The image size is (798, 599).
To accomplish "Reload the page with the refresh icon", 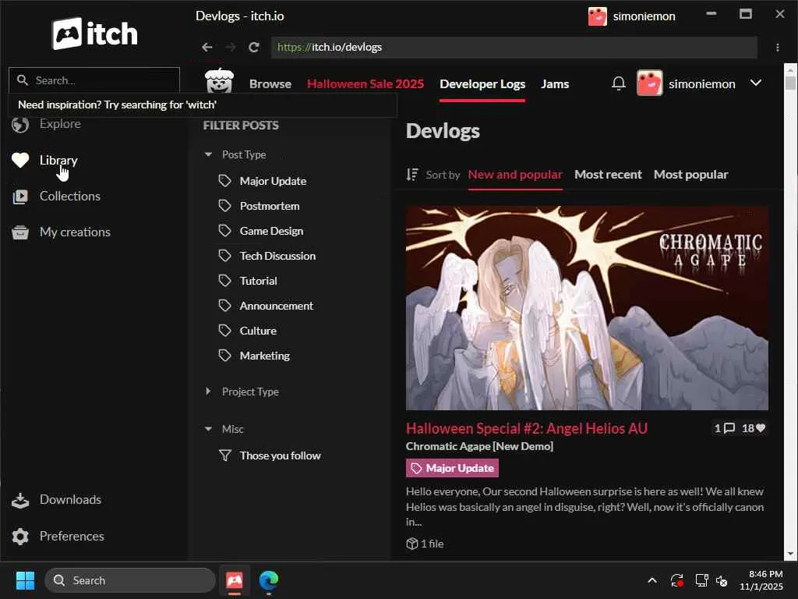I will tap(254, 48).
